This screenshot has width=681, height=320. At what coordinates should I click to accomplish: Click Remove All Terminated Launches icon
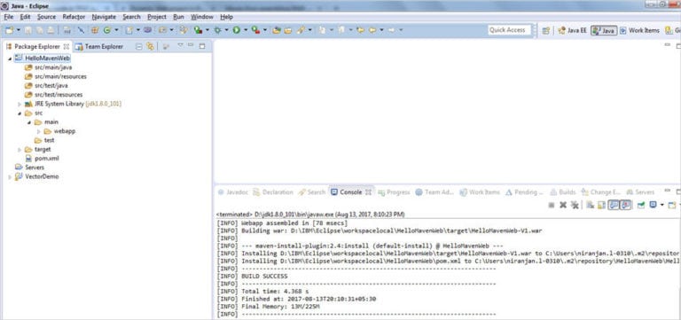pyautogui.click(x=575, y=205)
